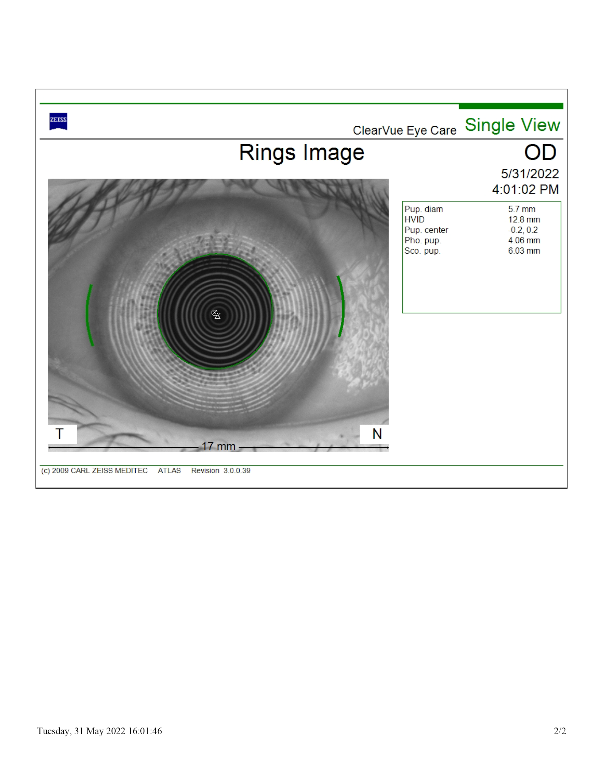Click the '(c) 2009 CARL ZEISS MEDITEC' text
Viewport: 603px width, 781px height.
coord(94,470)
